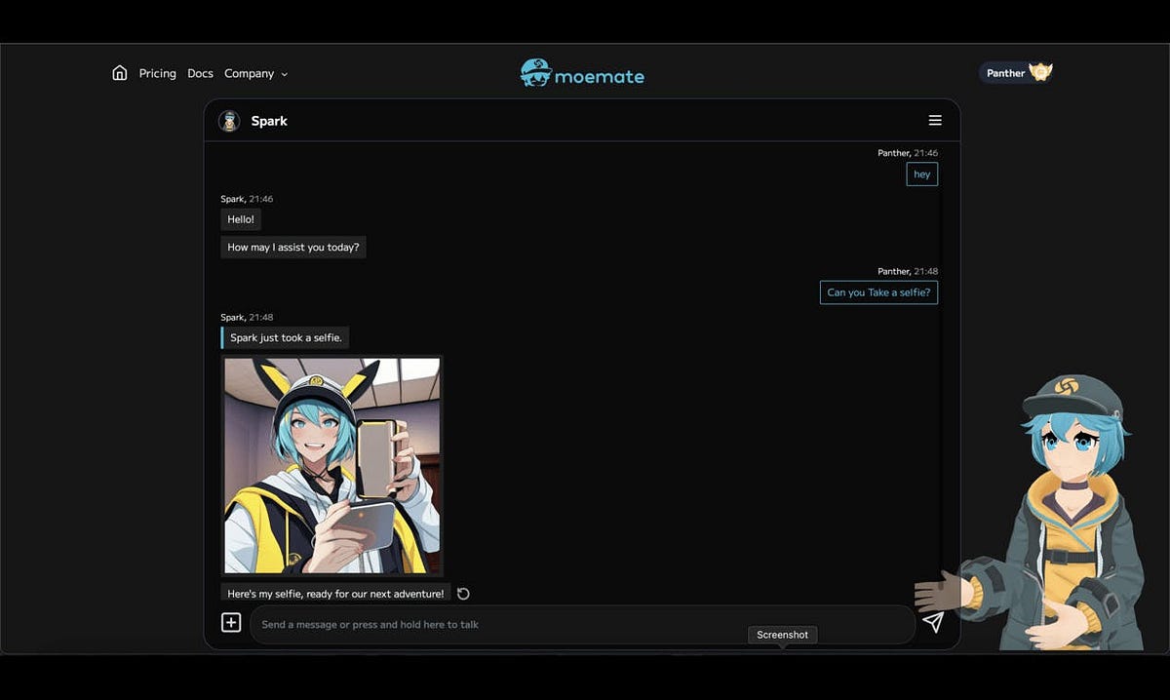
Task: Open the navigation Company chevron
Action: (x=284, y=74)
